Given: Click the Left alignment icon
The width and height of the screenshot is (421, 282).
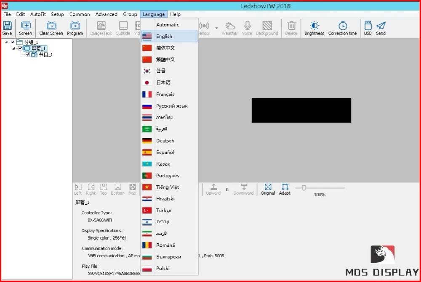Looking at the screenshot, I should point(78,189).
